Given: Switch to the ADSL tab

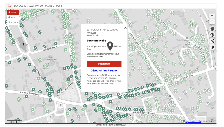Looking at the screenshot, I should click(x=12, y=17).
